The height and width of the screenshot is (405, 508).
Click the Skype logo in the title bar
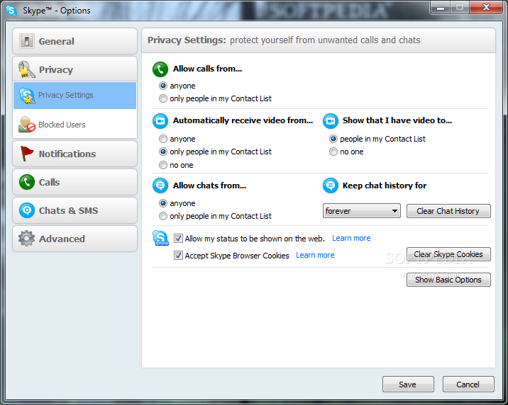coord(11,11)
